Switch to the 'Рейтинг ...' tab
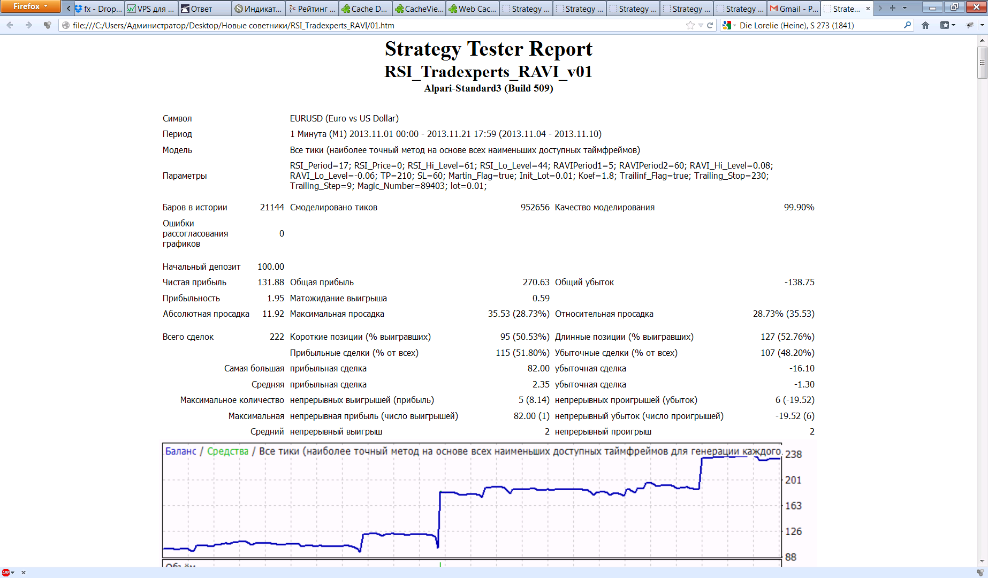 pos(312,9)
